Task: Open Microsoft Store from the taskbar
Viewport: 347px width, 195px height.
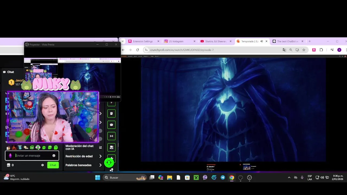Action: [x=187, y=178]
